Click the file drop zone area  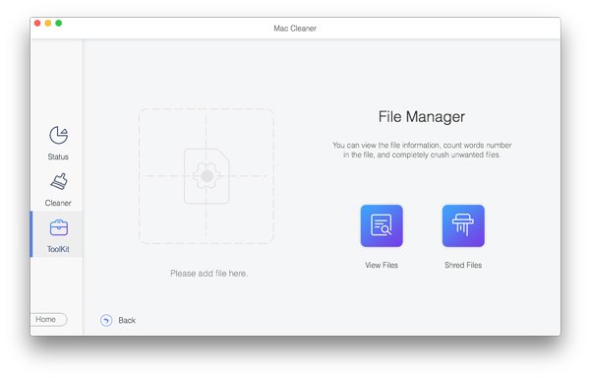[206, 176]
